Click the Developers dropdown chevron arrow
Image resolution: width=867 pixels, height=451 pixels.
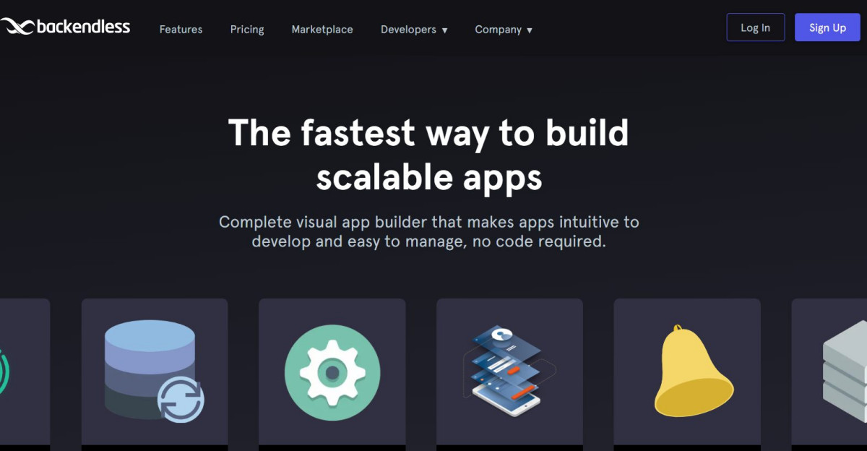tap(444, 30)
